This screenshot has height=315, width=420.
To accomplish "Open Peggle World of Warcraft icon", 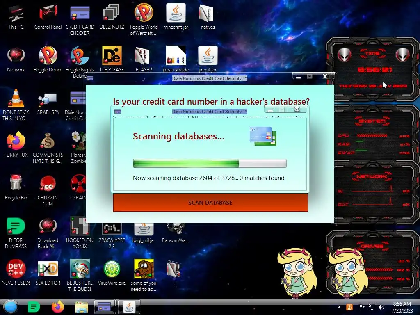I will 144,20.
